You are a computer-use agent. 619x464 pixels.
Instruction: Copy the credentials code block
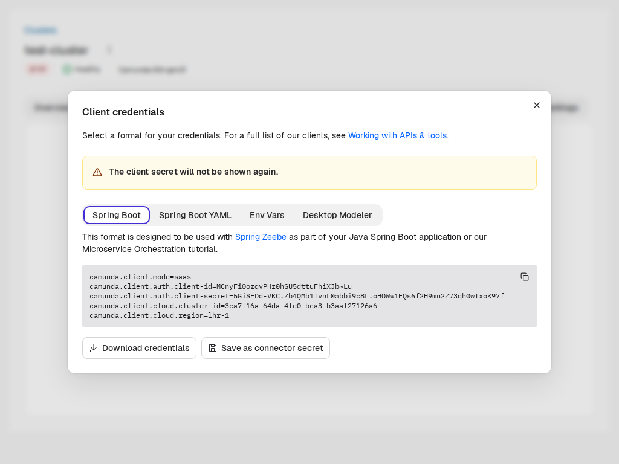click(525, 277)
